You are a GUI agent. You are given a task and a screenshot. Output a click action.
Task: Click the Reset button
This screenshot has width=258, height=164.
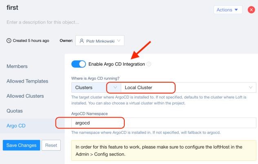click(51, 145)
